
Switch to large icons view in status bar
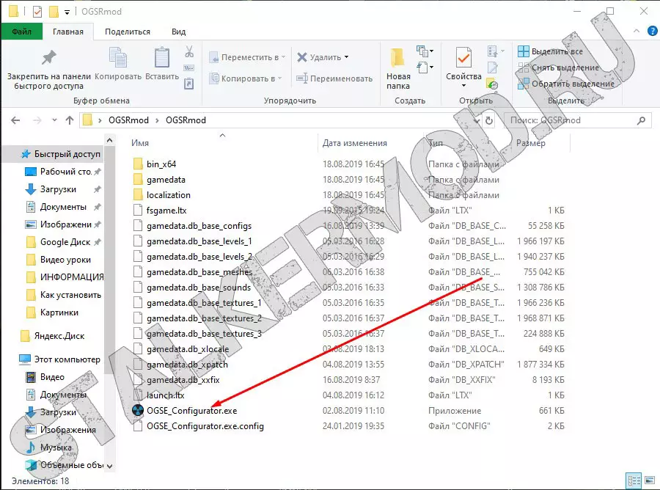click(x=650, y=480)
